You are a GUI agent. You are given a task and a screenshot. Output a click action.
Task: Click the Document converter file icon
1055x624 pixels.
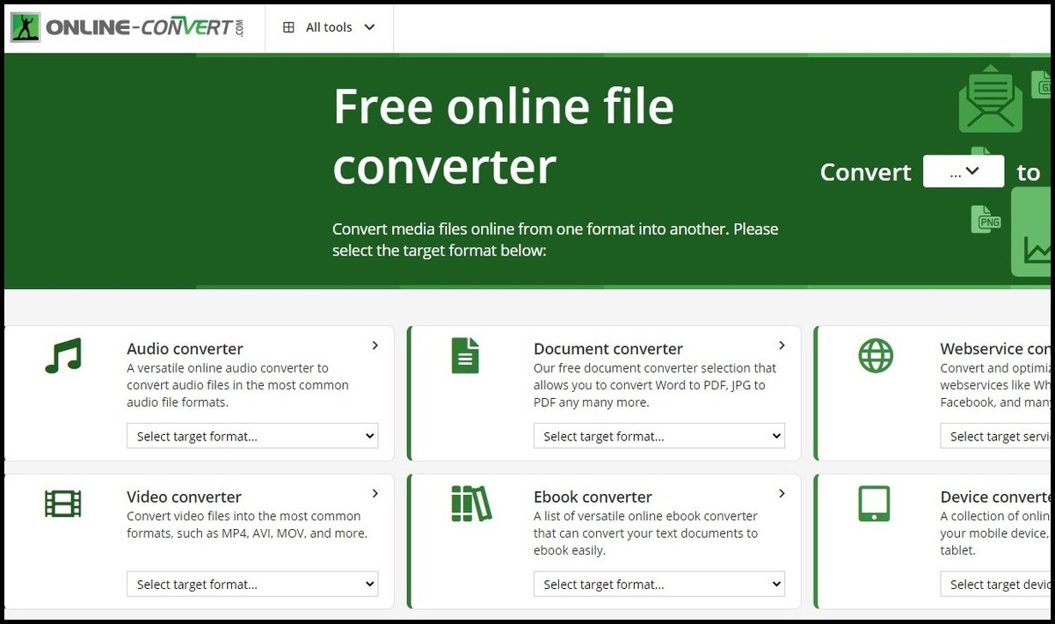coord(465,355)
